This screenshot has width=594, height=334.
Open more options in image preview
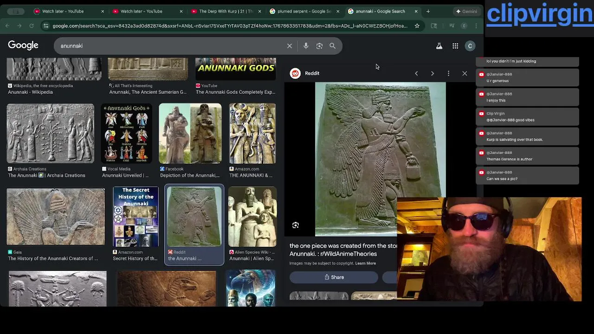coord(448,73)
